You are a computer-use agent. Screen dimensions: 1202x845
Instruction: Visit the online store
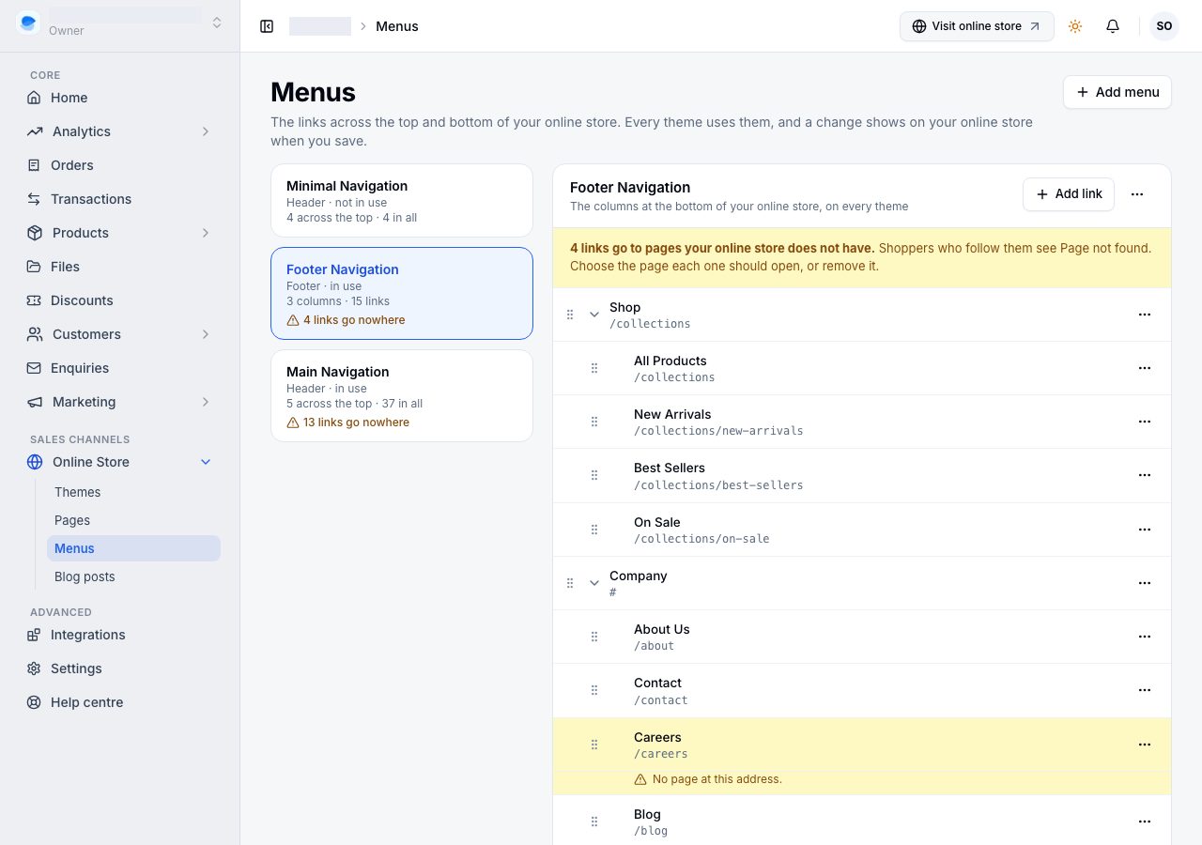point(977,26)
